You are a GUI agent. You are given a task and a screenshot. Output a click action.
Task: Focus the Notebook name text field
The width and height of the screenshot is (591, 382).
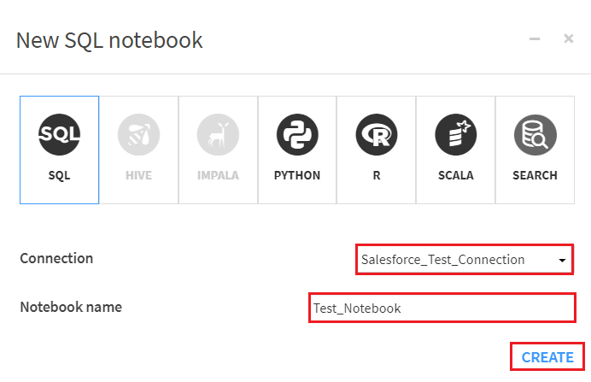click(442, 309)
